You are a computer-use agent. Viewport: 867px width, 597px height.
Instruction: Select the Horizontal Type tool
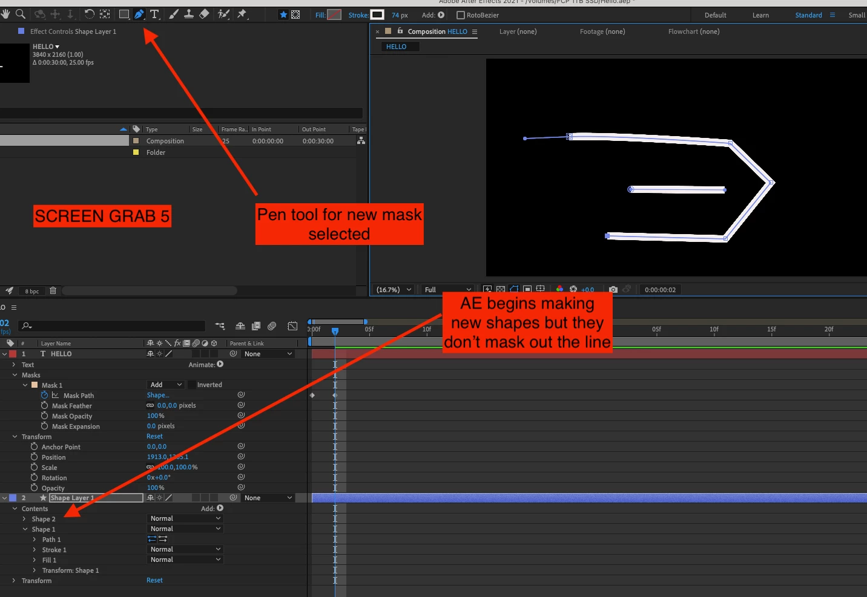point(154,14)
